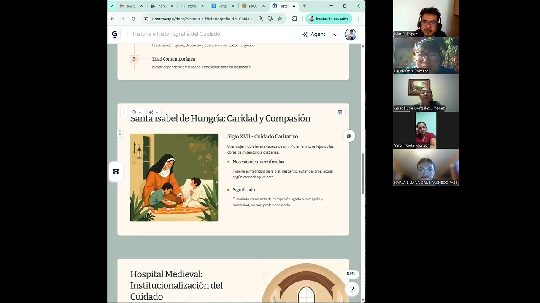This screenshot has width=540, height=303.
Task: Switch to the first Portal tab
Action: (192, 6)
